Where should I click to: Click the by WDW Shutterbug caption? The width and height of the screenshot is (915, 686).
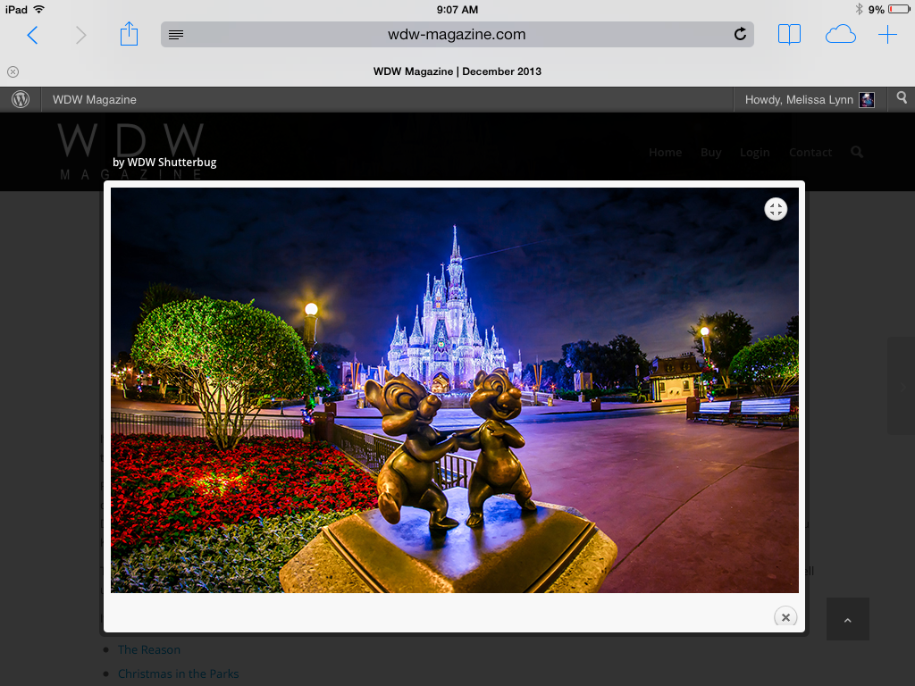point(164,163)
